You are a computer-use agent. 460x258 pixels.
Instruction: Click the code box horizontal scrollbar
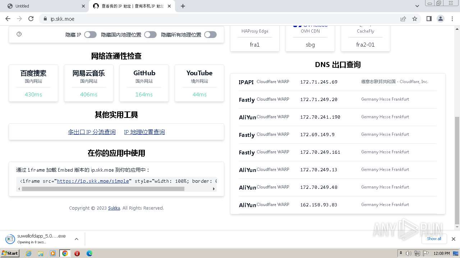[103, 189]
